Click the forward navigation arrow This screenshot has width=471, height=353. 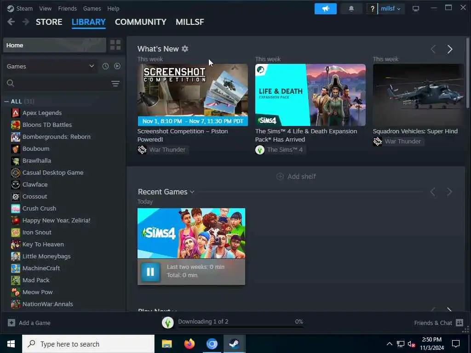pos(26,22)
